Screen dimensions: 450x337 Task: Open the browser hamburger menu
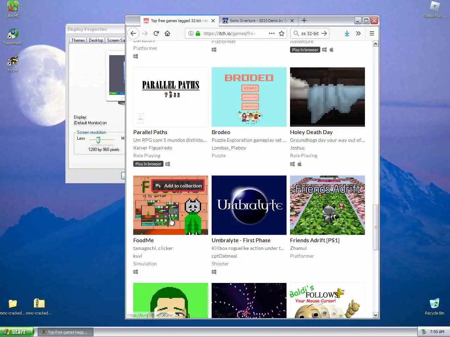pyautogui.click(x=372, y=33)
